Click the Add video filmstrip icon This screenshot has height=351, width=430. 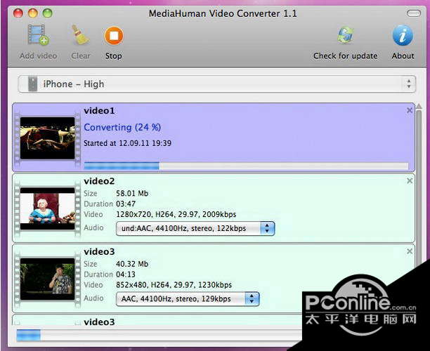(39, 35)
